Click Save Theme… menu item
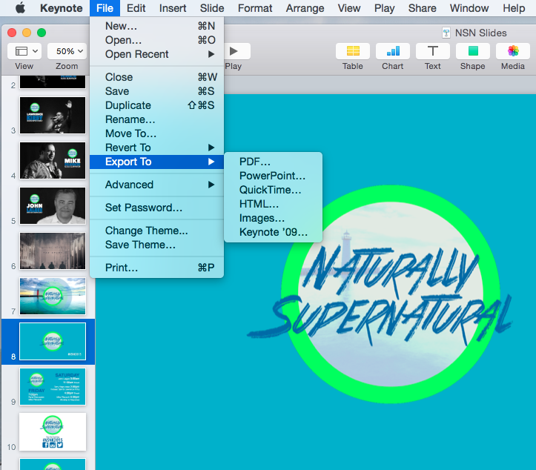Image resolution: width=536 pixels, height=470 pixels. tap(157, 245)
